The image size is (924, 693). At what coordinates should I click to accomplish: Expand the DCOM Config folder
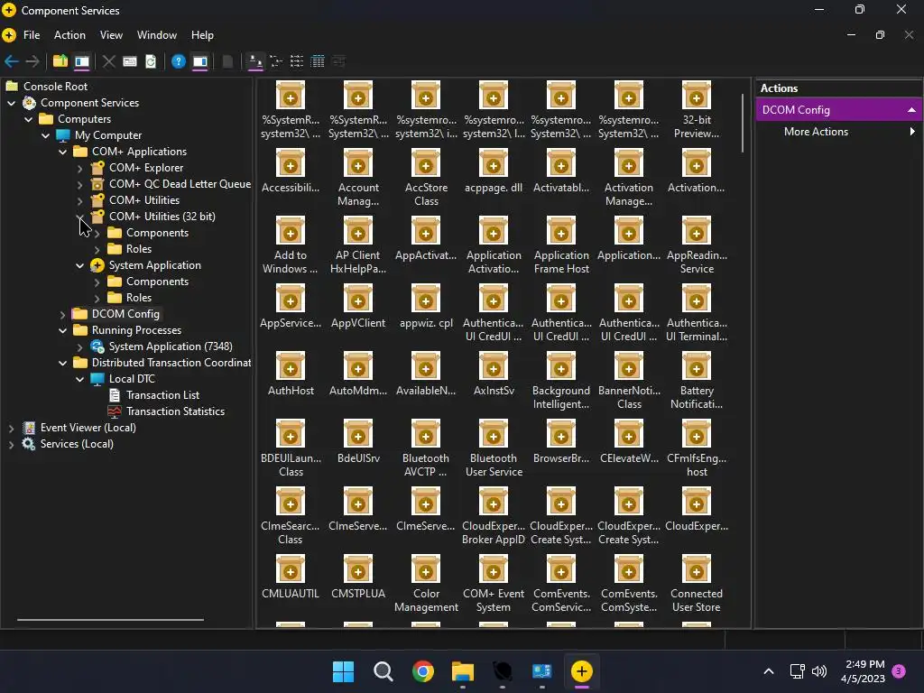pos(62,315)
